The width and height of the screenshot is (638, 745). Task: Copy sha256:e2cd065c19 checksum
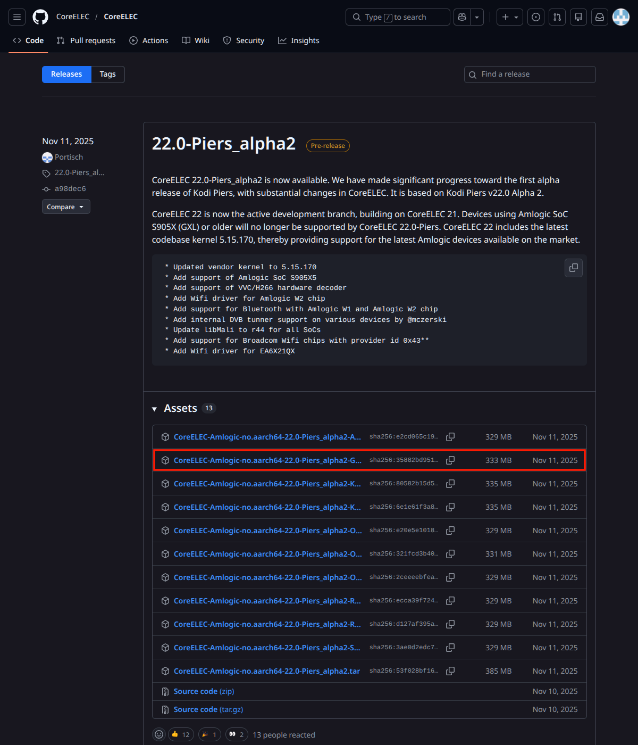coord(450,437)
